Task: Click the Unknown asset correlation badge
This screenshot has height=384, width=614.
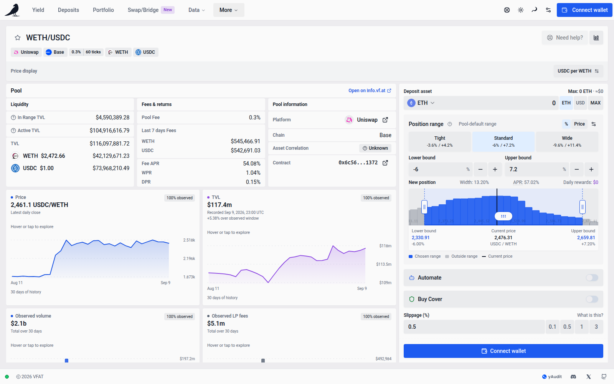Action: click(375, 148)
